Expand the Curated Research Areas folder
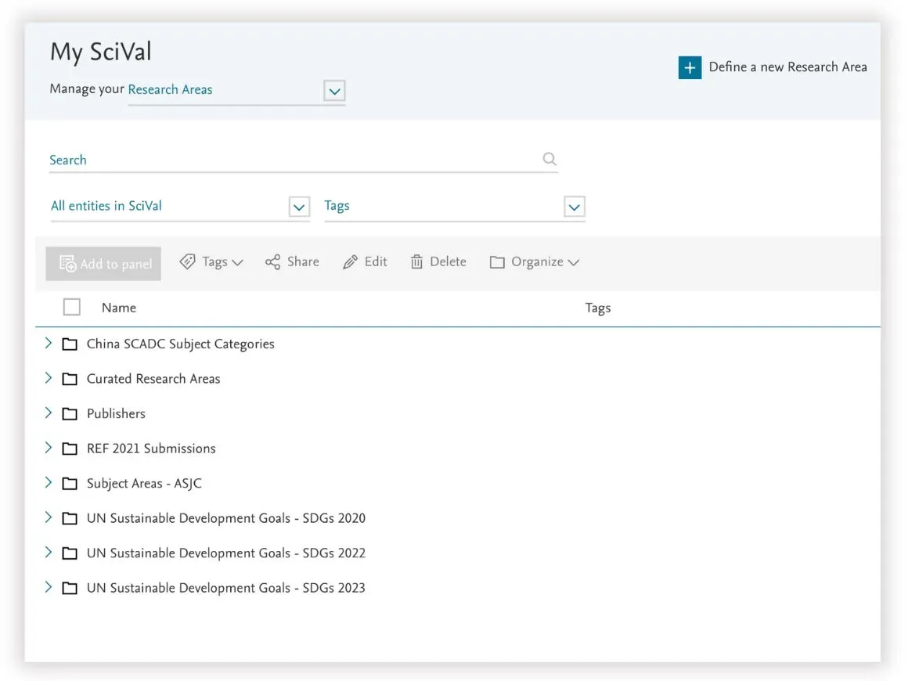This screenshot has height=681, width=908. tap(48, 378)
